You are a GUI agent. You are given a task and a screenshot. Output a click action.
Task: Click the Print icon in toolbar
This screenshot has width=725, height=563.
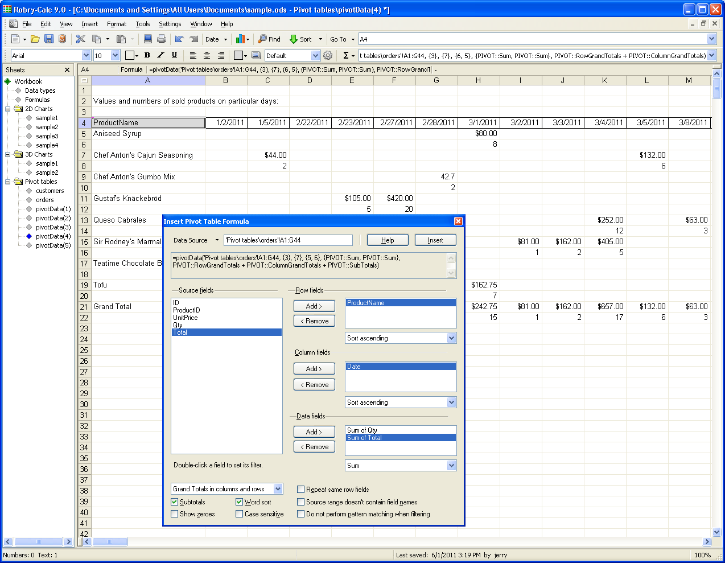click(162, 39)
